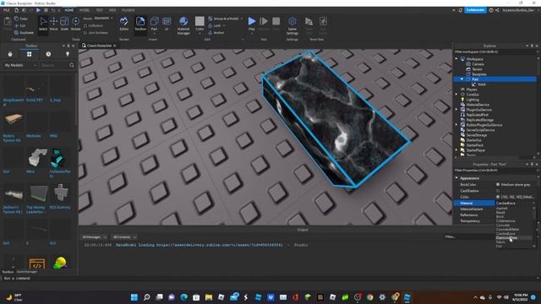Select Terrain in Explorer

click(477, 69)
